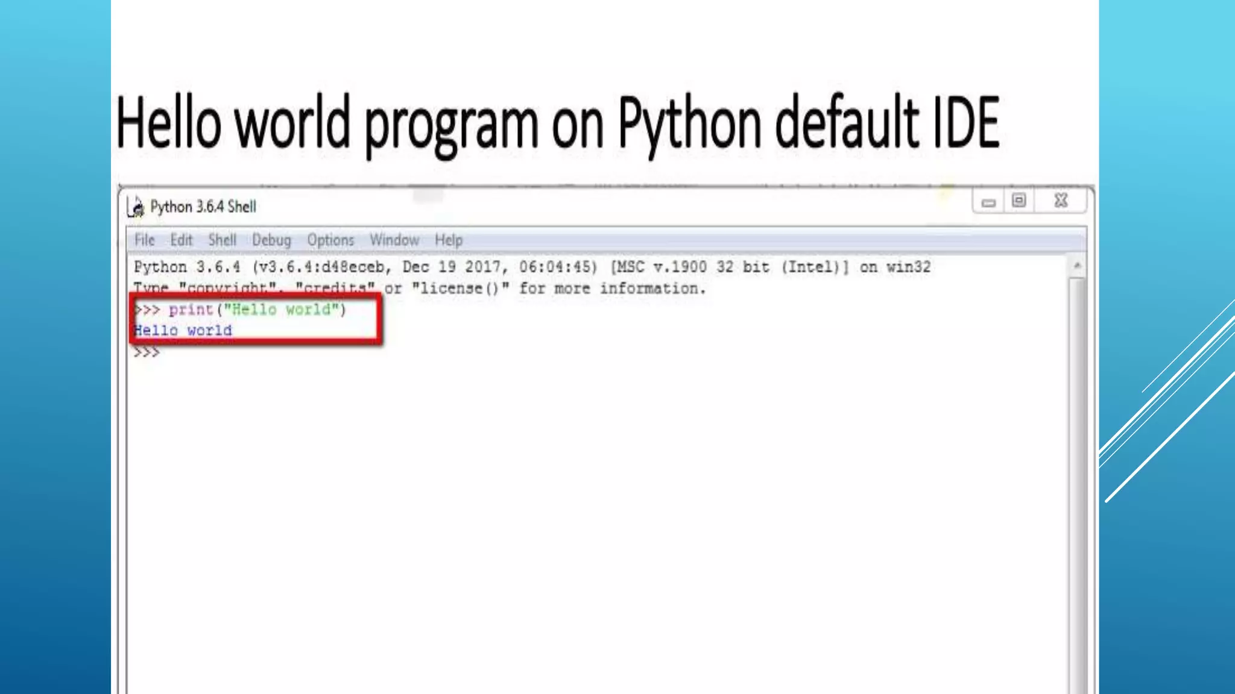Viewport: 1235px width, 694px height.
Task: Close the Python 3.6.4 Shell window
Action: [x=1061, y=201]
